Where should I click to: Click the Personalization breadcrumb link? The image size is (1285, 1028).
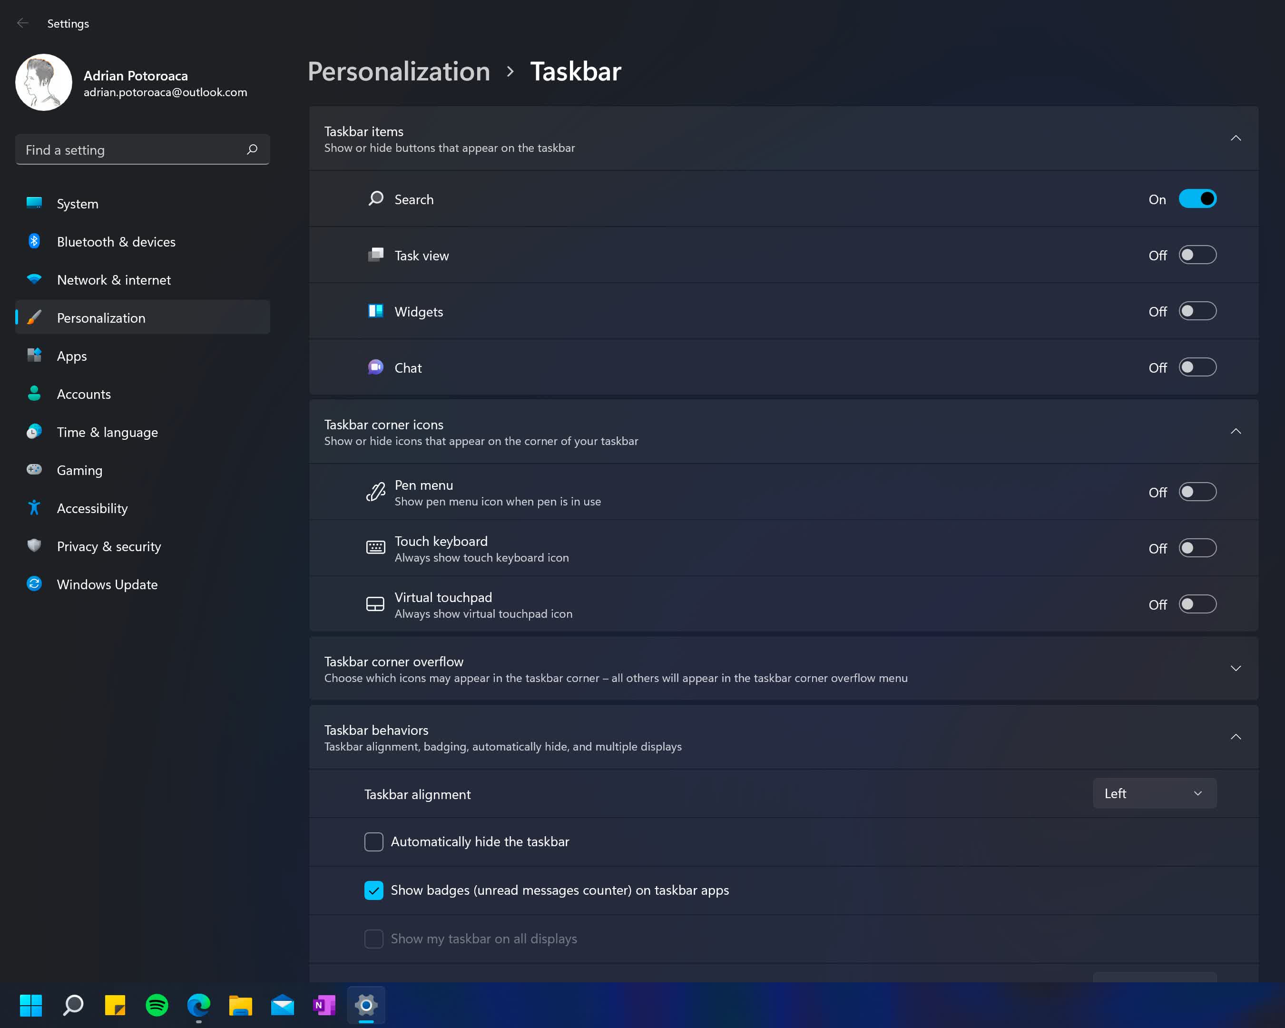click(x=399, y=71)
